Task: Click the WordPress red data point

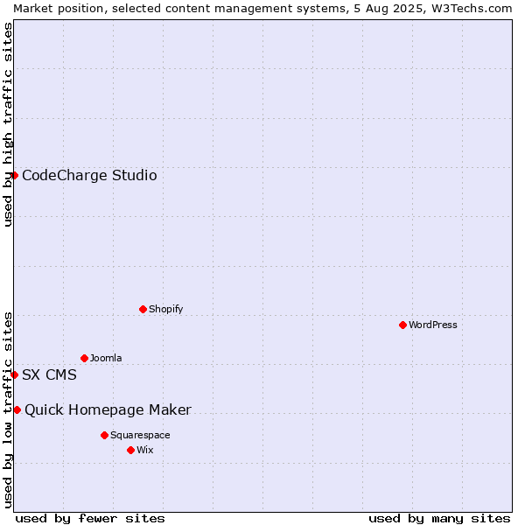Action: pyautogui.click(x=402, y=325)
